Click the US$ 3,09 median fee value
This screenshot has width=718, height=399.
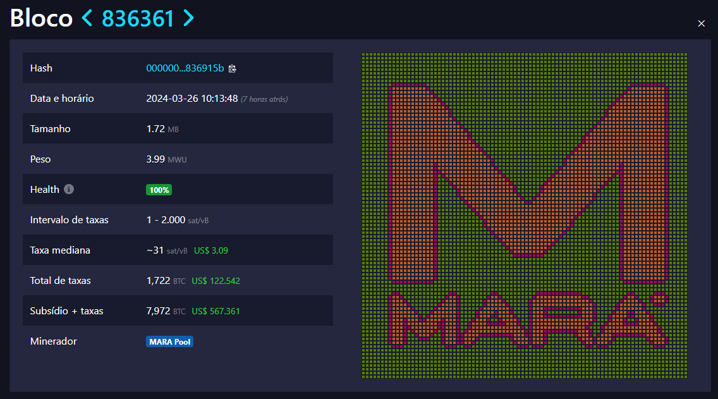click(x=211, y=250)
